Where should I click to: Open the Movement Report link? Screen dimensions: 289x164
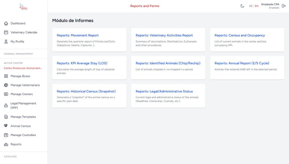[x=78, y=35]
